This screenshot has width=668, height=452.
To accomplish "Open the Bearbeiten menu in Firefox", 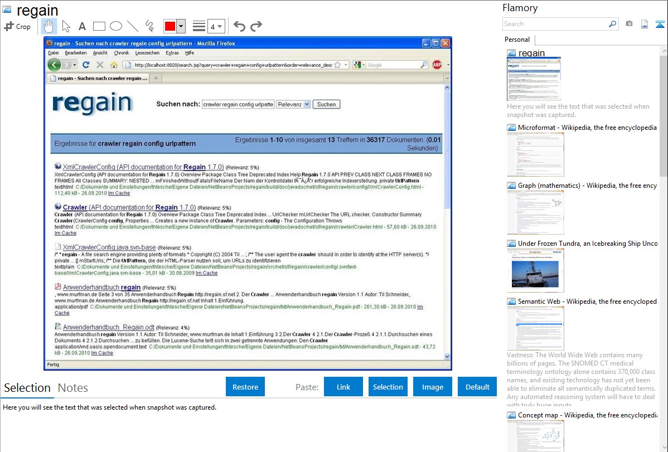I will pos(75,53).
